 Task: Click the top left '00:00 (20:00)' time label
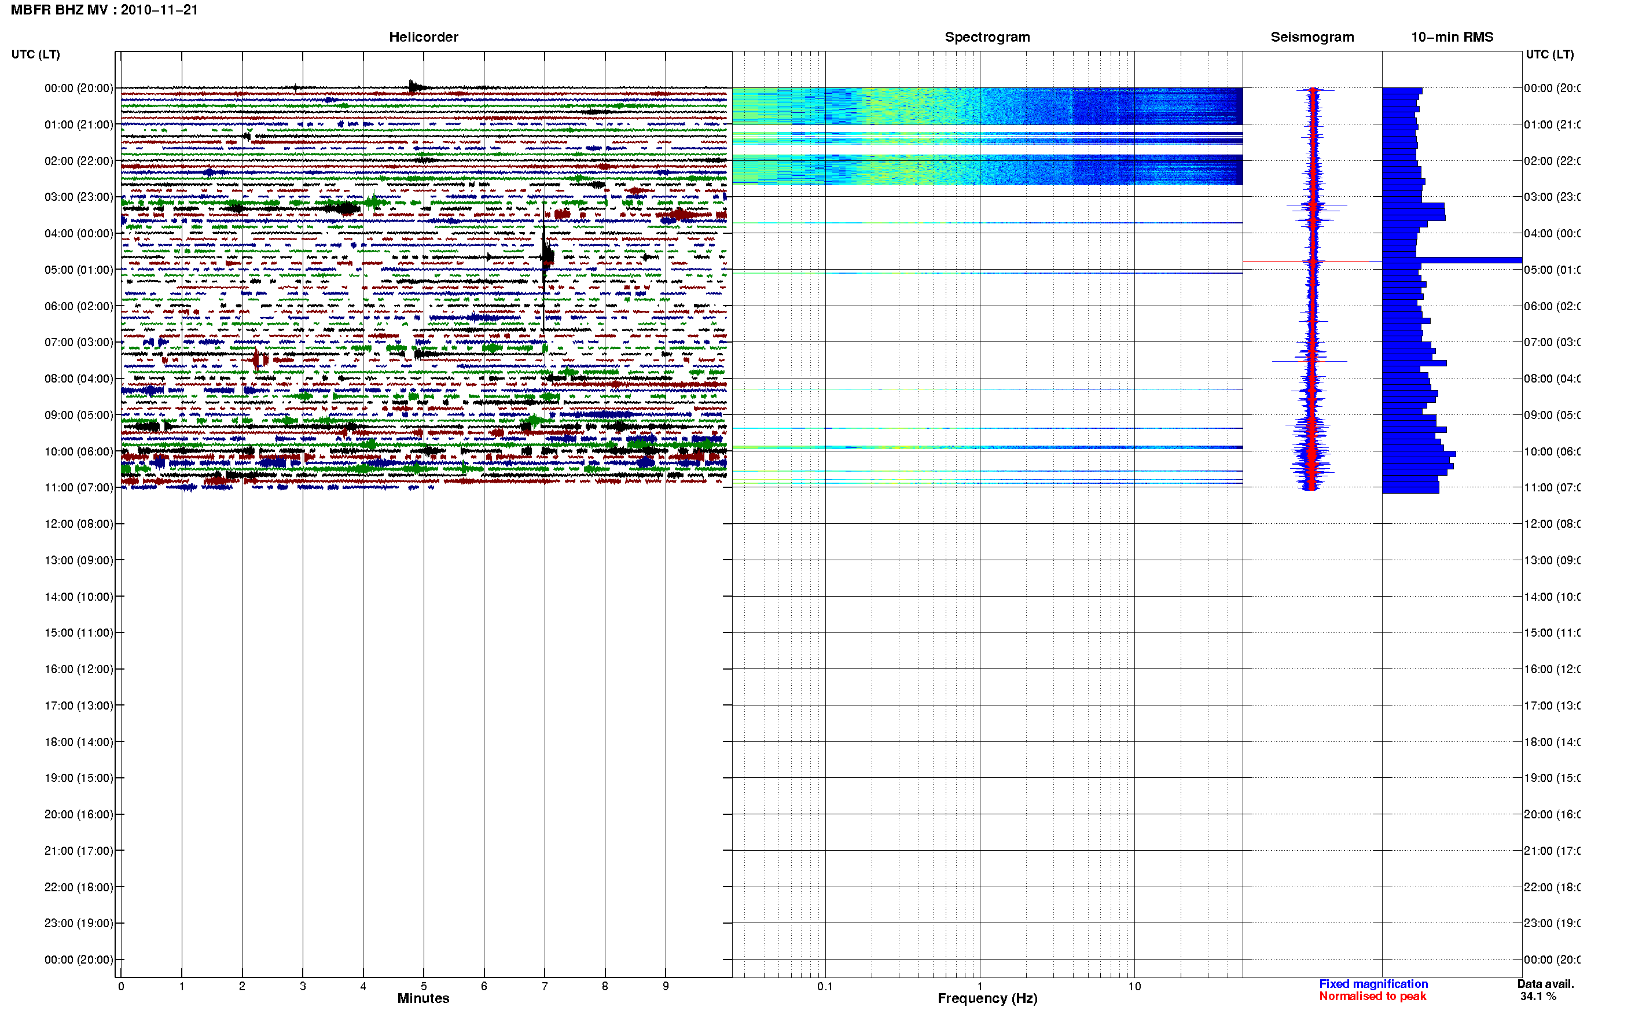click(79, 89)
